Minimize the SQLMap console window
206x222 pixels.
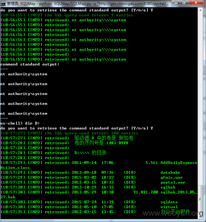(x=176, y=3)
